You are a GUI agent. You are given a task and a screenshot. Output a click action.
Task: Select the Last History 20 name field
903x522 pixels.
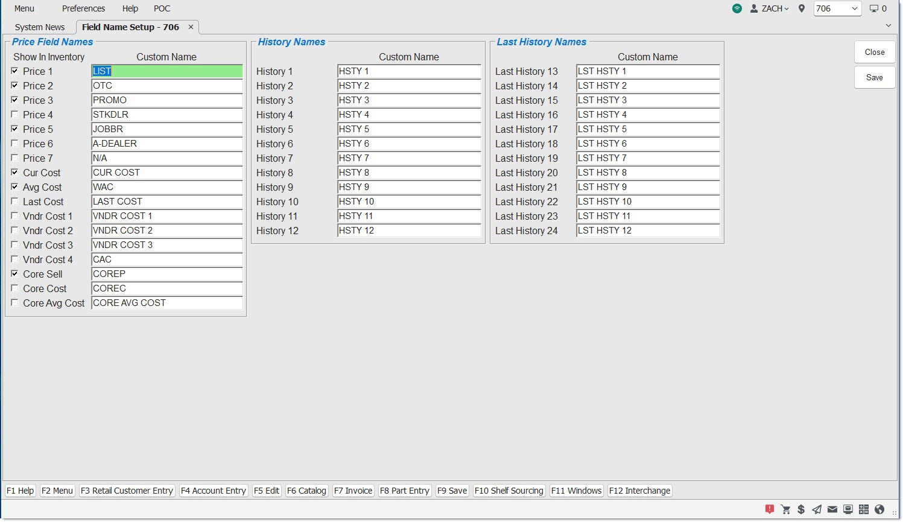tap(648, 173)
